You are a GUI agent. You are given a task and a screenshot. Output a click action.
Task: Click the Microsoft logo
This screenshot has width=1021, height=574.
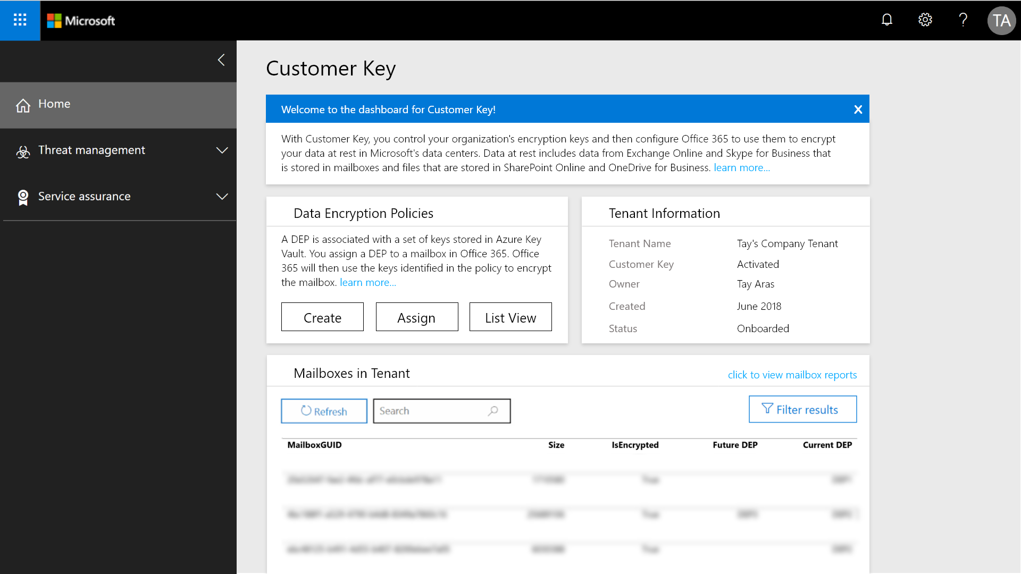(x=81, y=21)
